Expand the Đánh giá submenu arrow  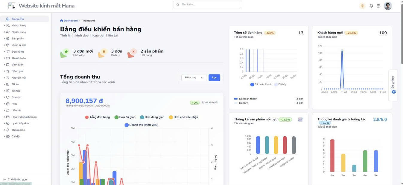tap(4, 71)
